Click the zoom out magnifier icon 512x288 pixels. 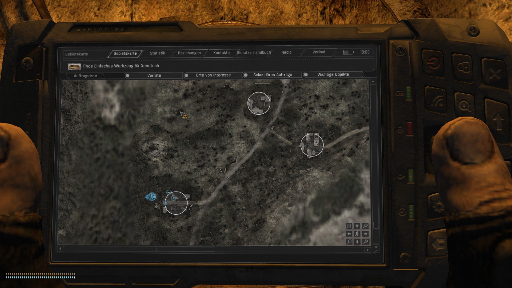click(x=349, y=242)
